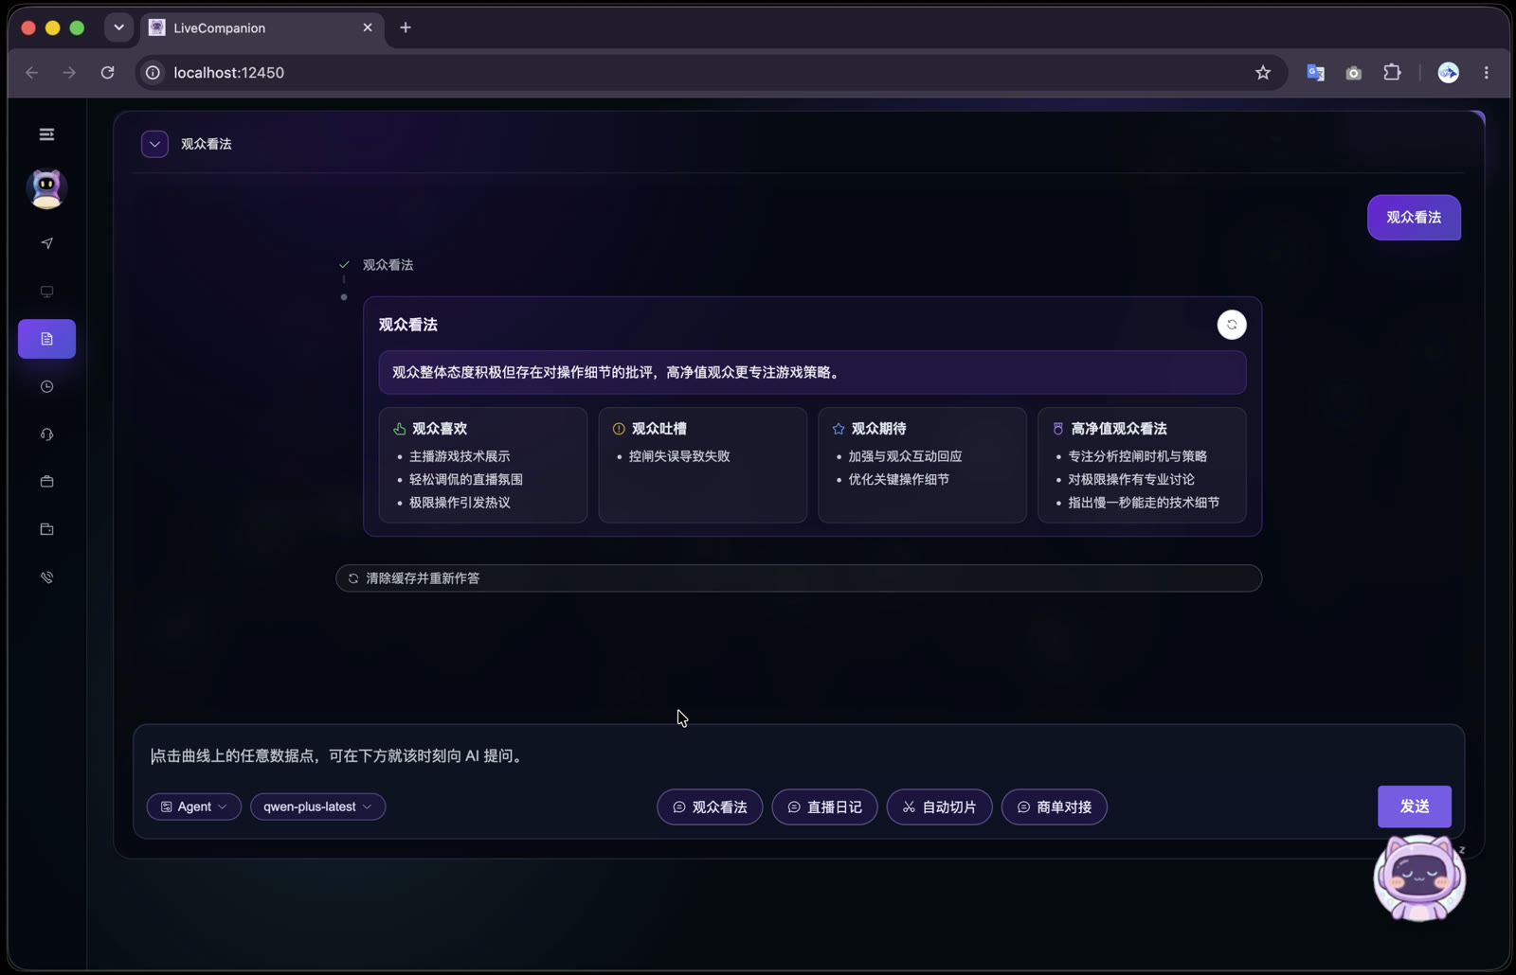Open the qwen-plus-latest model dropdown
The width and height of the screenshot is (1516, 975).
(317, 807)
